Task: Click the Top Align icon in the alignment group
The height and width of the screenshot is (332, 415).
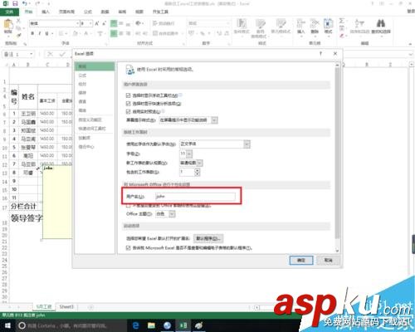Action: 114,23
